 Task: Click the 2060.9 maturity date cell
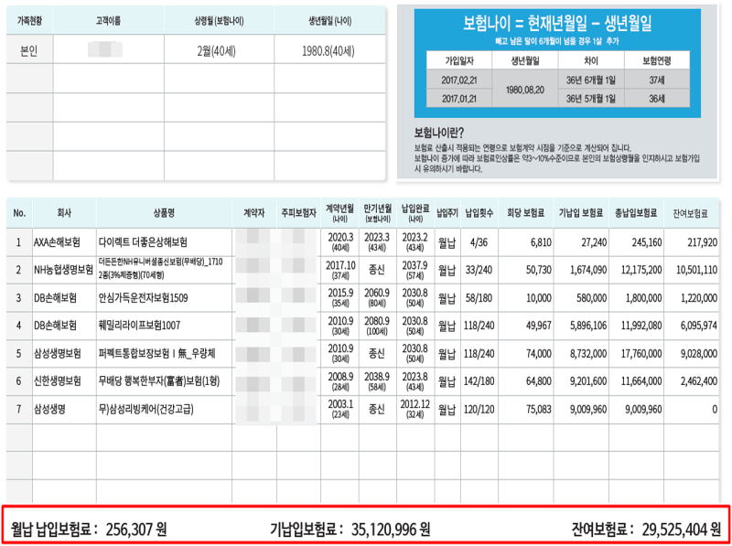(x=378, y=297)
